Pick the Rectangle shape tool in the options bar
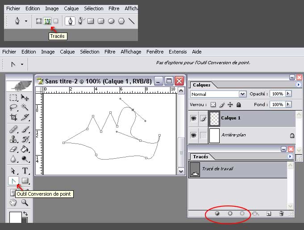Screen dimensions: 304x230 [x=91, y=21]
